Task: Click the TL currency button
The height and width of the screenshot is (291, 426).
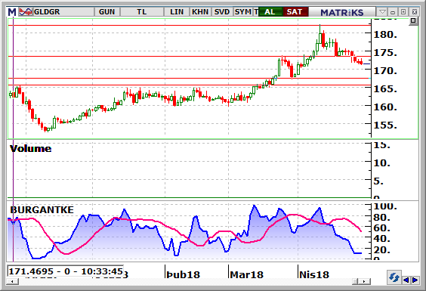Action: click(142, 12)
